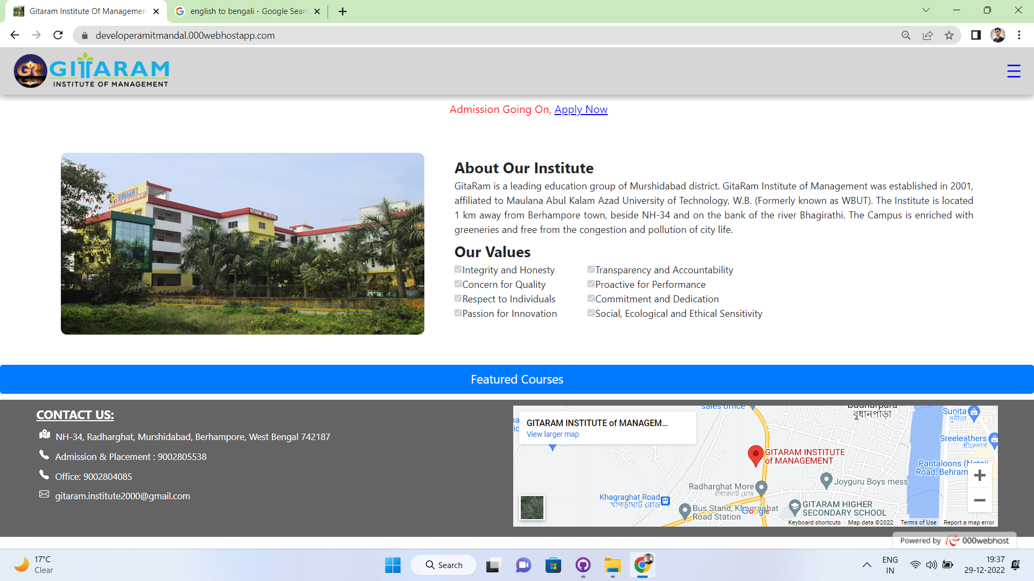Screen dimensions: 1034x581
Task: Expand hidden icons in the system tray
Action: click(x=867, y=565)
